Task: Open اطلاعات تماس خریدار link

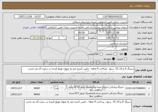Action: tap(34, 28)
